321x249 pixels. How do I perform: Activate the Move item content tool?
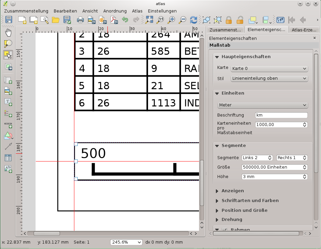[x=8, y=67]
